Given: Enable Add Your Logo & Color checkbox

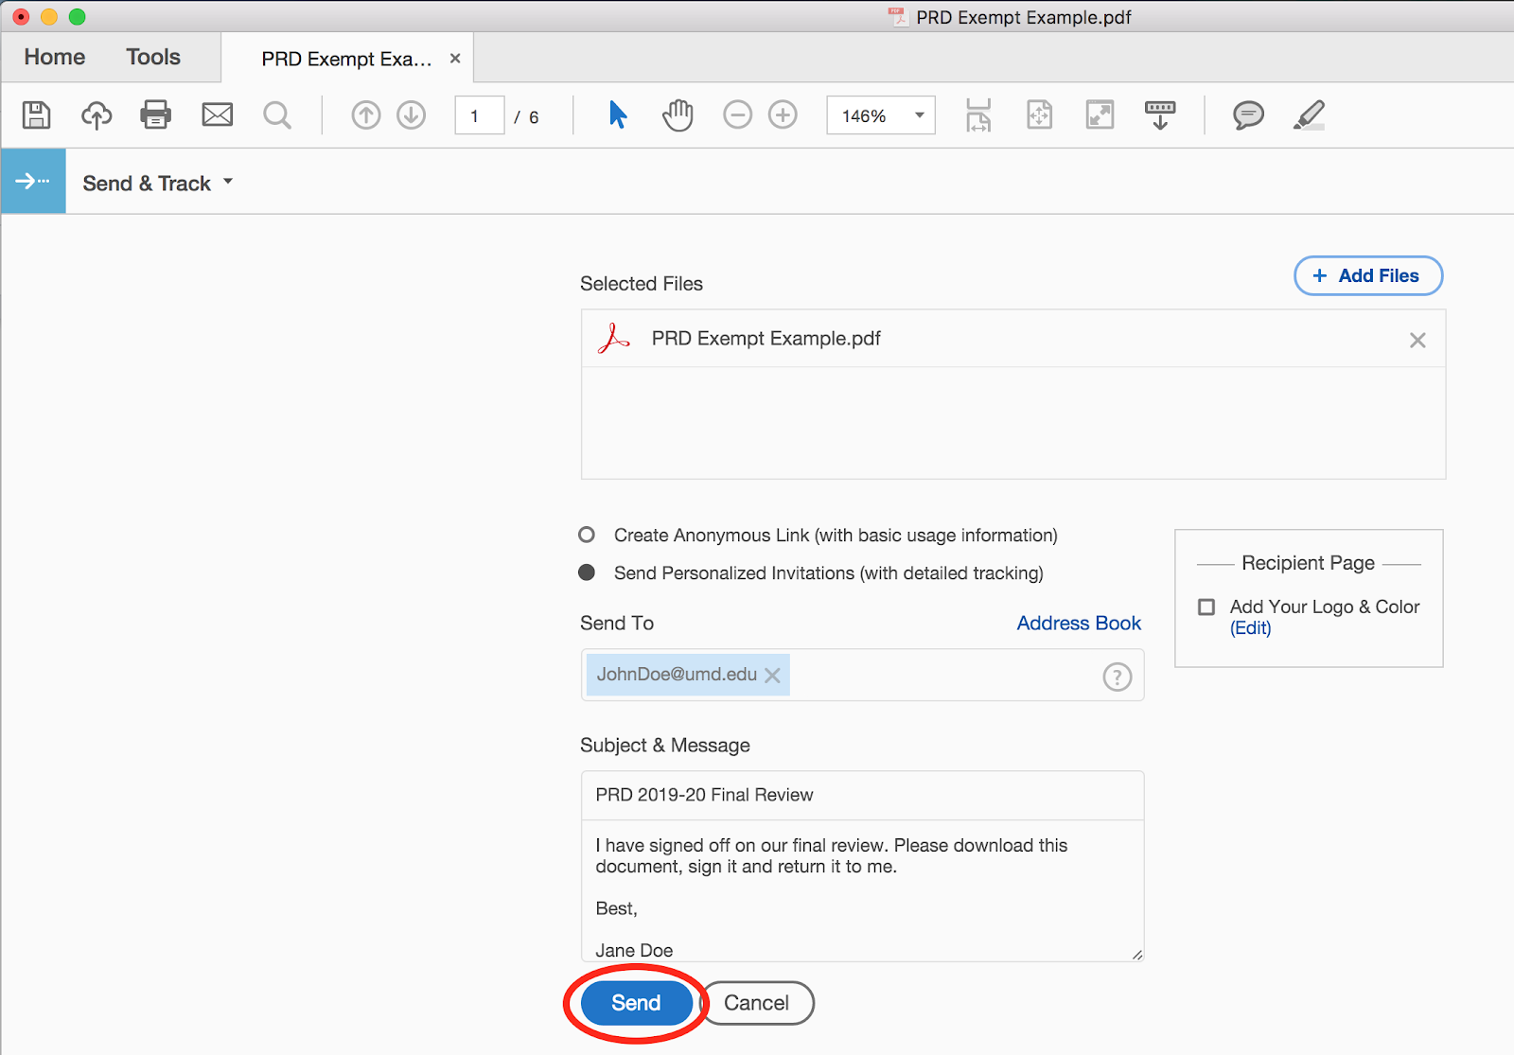Looking at the screenshot, I should tap(1206, 607).
